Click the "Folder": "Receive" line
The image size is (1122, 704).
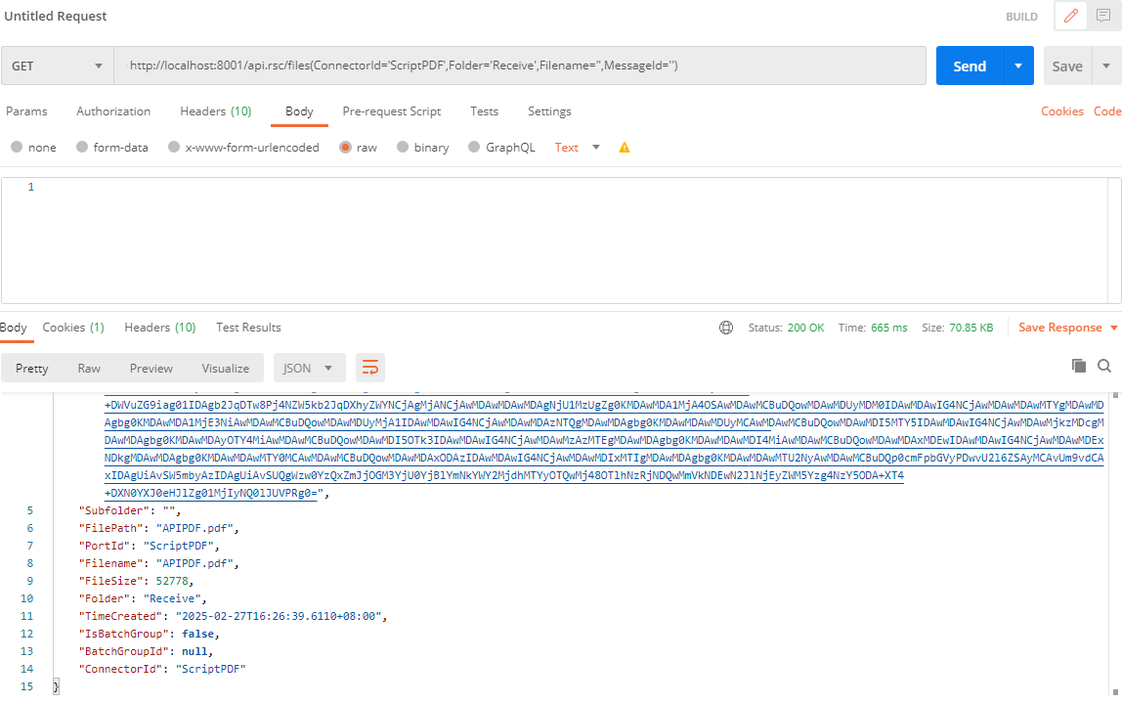click(143, 598)
